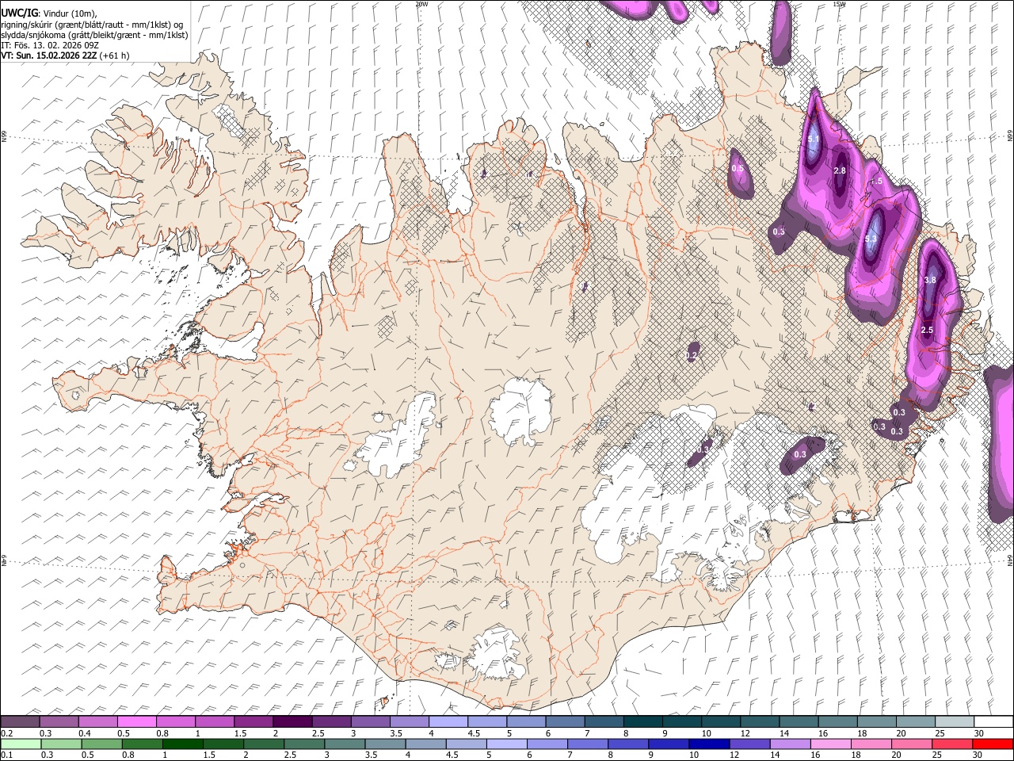Click the crimson swatch labeled 25 in the lower scale
Image resolution: width=1014 pixels, height=761 pixels.
pyautogui.click(x=952, y=744)
